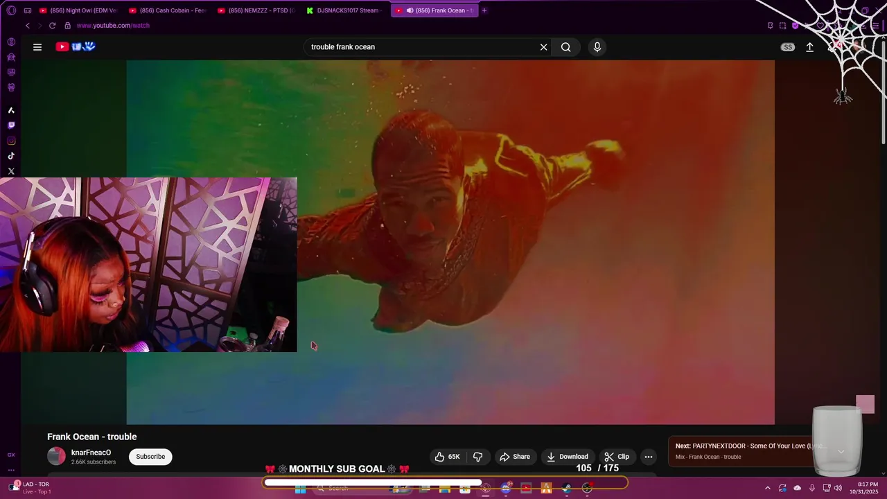
Task: Focus the www.youtube.com/watch address bar
Action: click(113, 26)
